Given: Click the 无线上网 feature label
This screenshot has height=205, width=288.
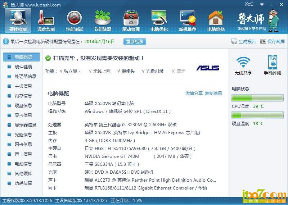Looking at the screenshot, I should [102, 71].
